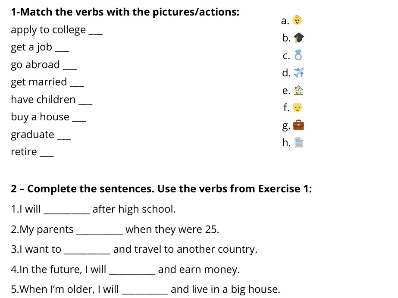Select the document page emoji
Image resolution: width=398 pixels, height=298 pixels.
pyautogui.click(x=299, y=142)
